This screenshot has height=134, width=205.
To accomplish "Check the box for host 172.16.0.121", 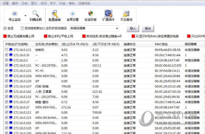I will [6, 50].
